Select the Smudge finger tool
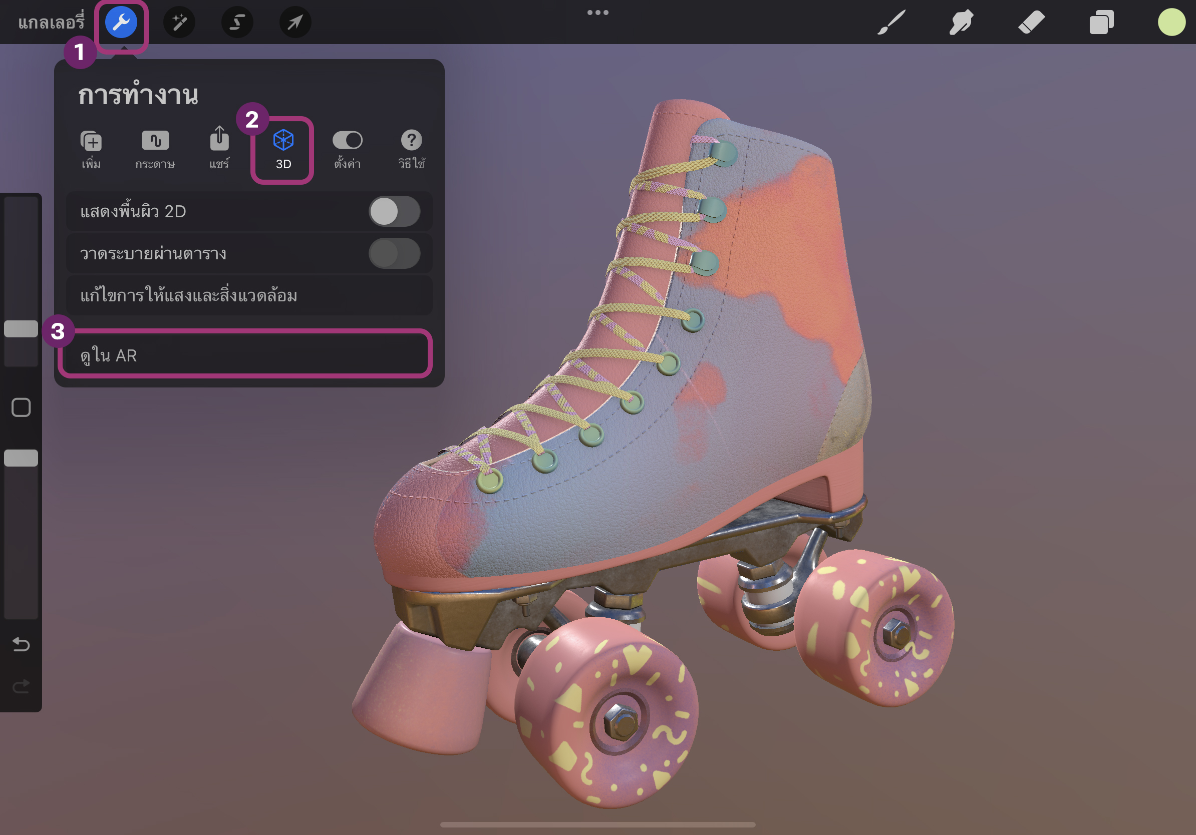Screen dimensions: 1196x835 pyautogui.click(x=961, y=23)
